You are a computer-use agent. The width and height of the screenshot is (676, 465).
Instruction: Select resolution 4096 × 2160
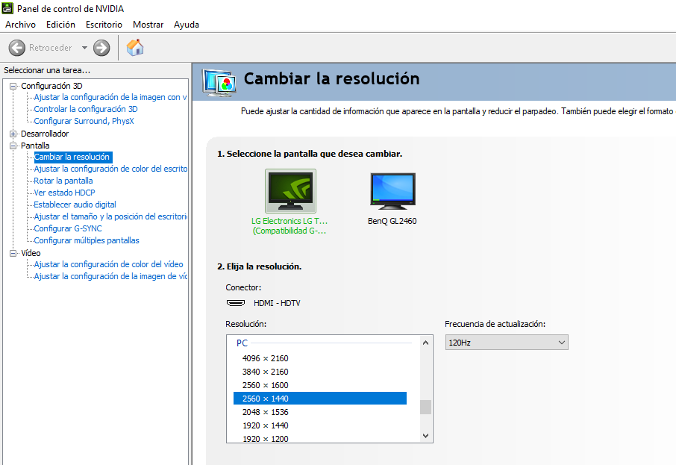click(320, 358)
